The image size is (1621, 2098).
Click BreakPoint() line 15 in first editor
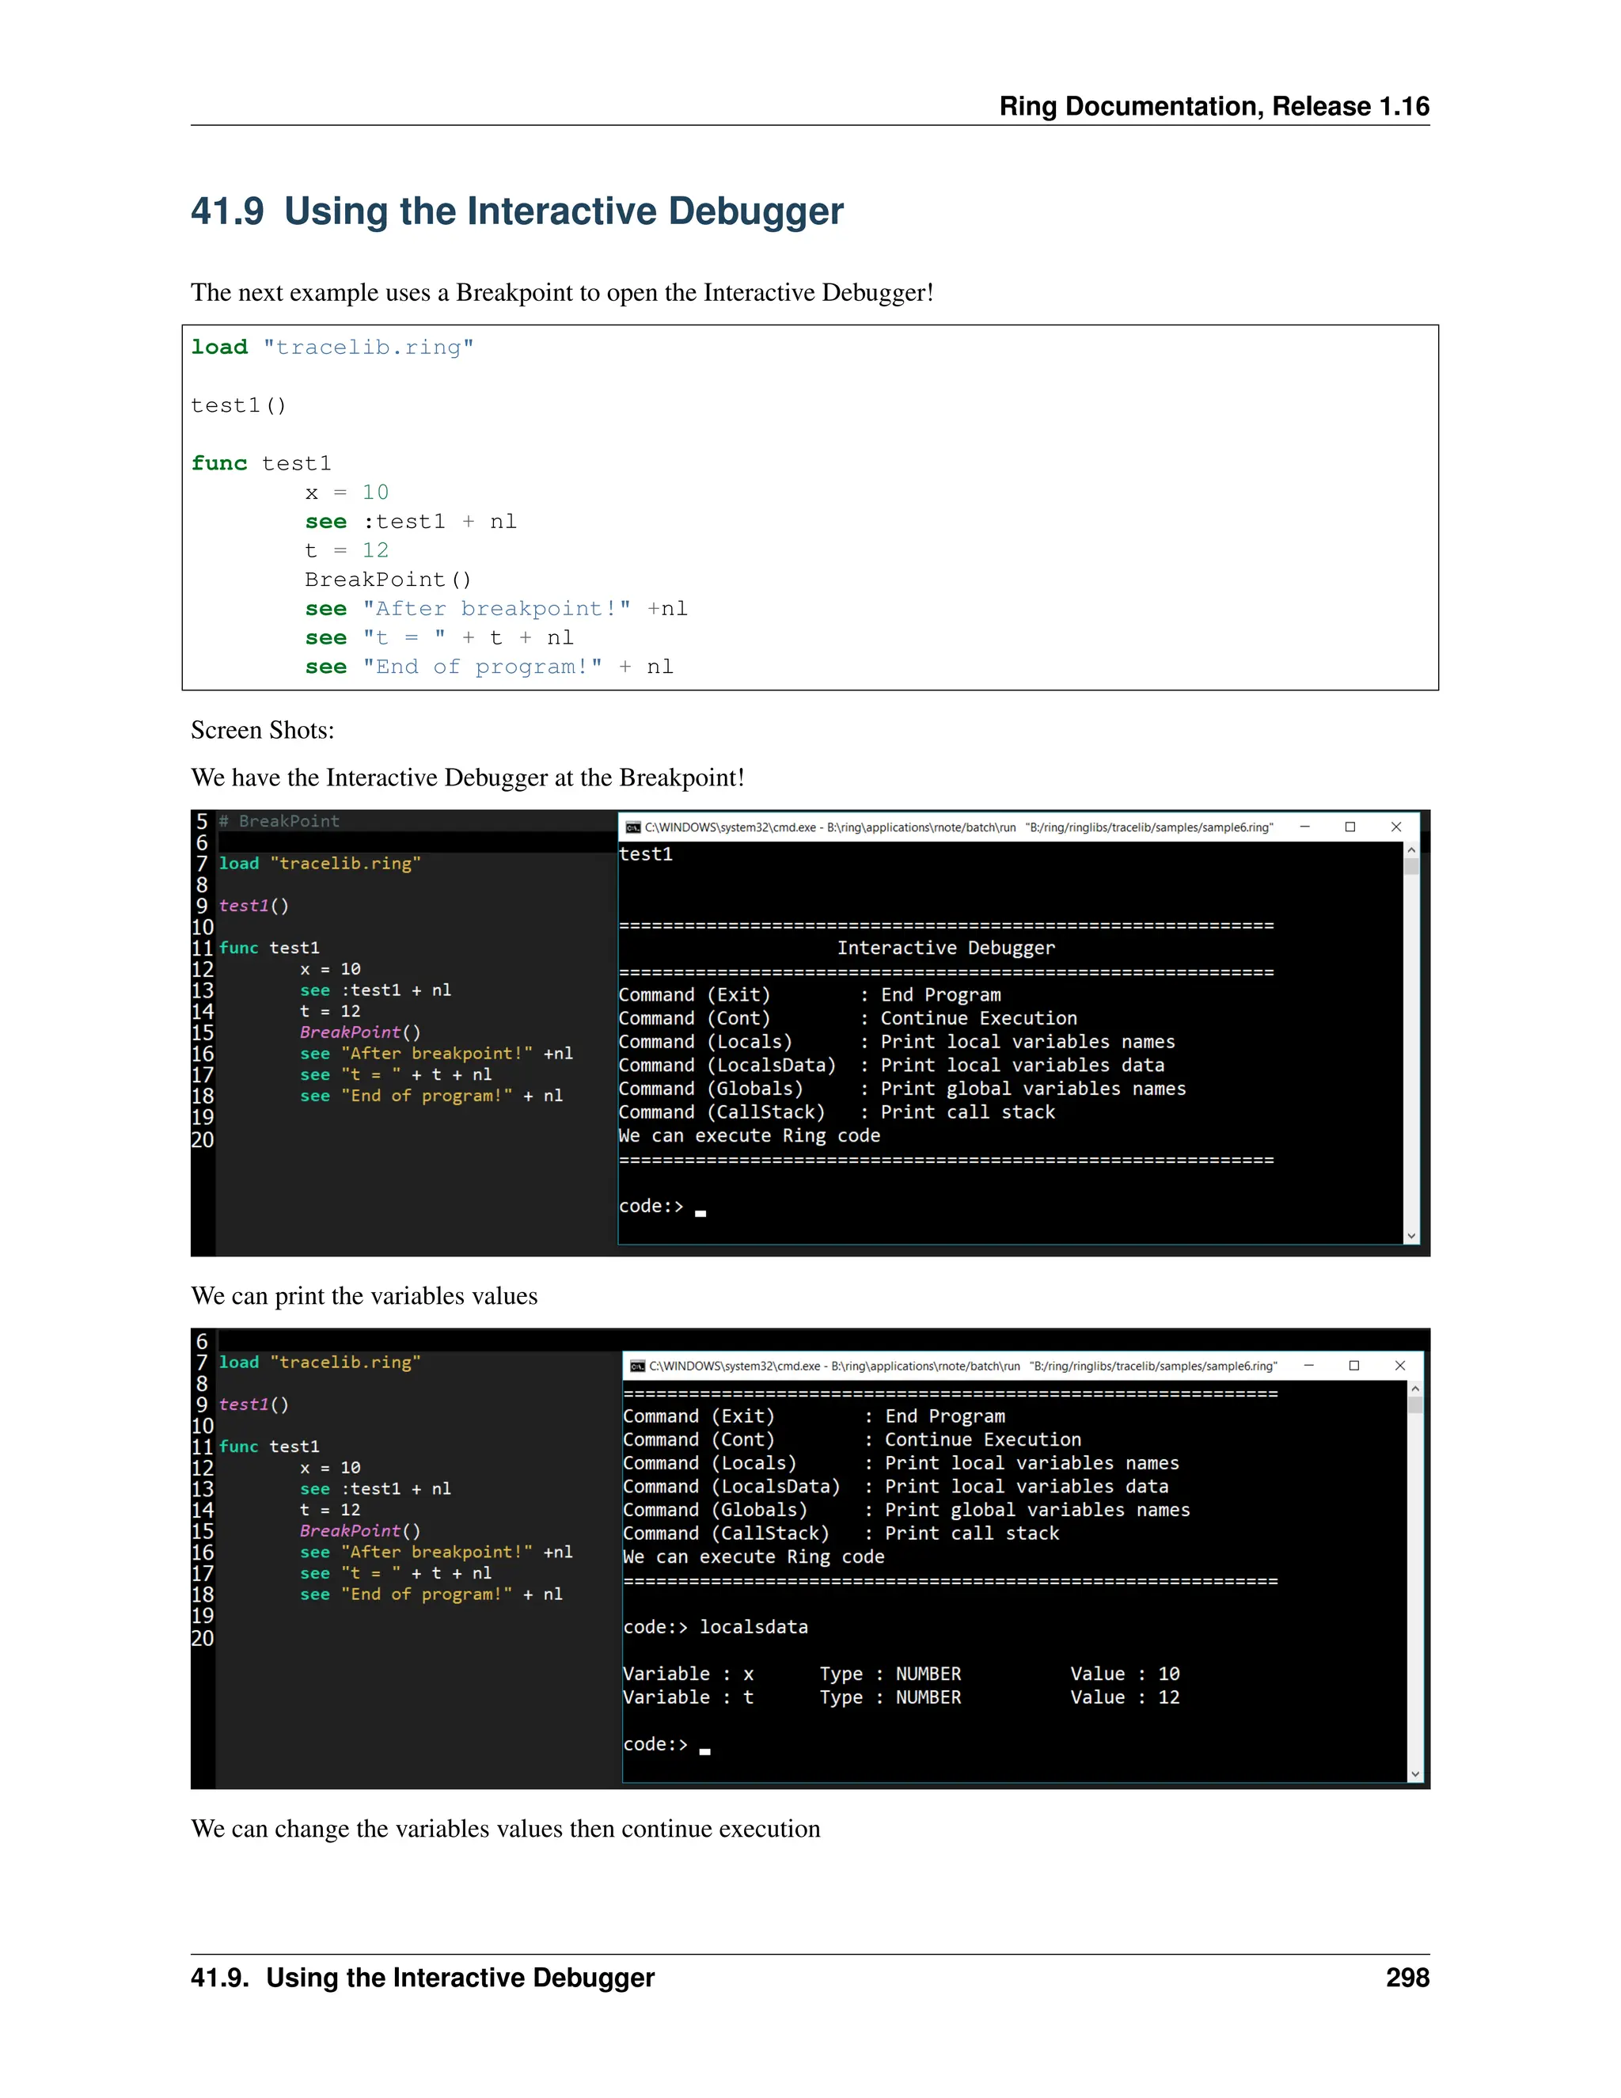point(360,1032)
